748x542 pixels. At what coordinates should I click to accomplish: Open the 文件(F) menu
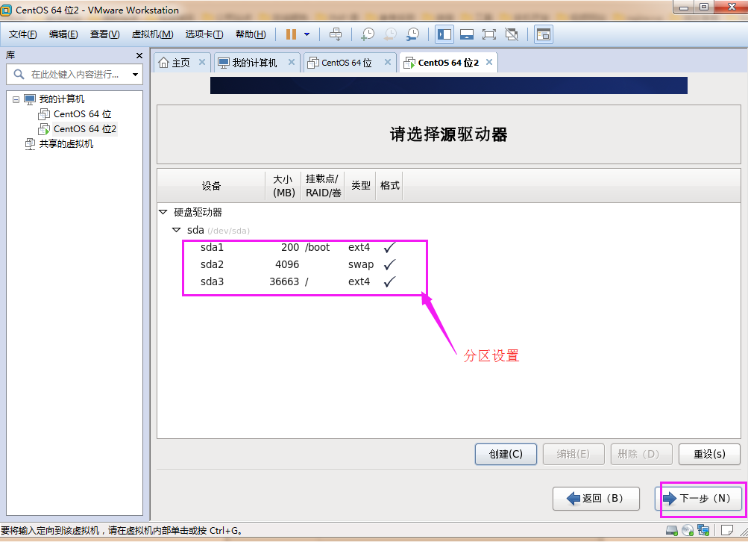point(23,34)
